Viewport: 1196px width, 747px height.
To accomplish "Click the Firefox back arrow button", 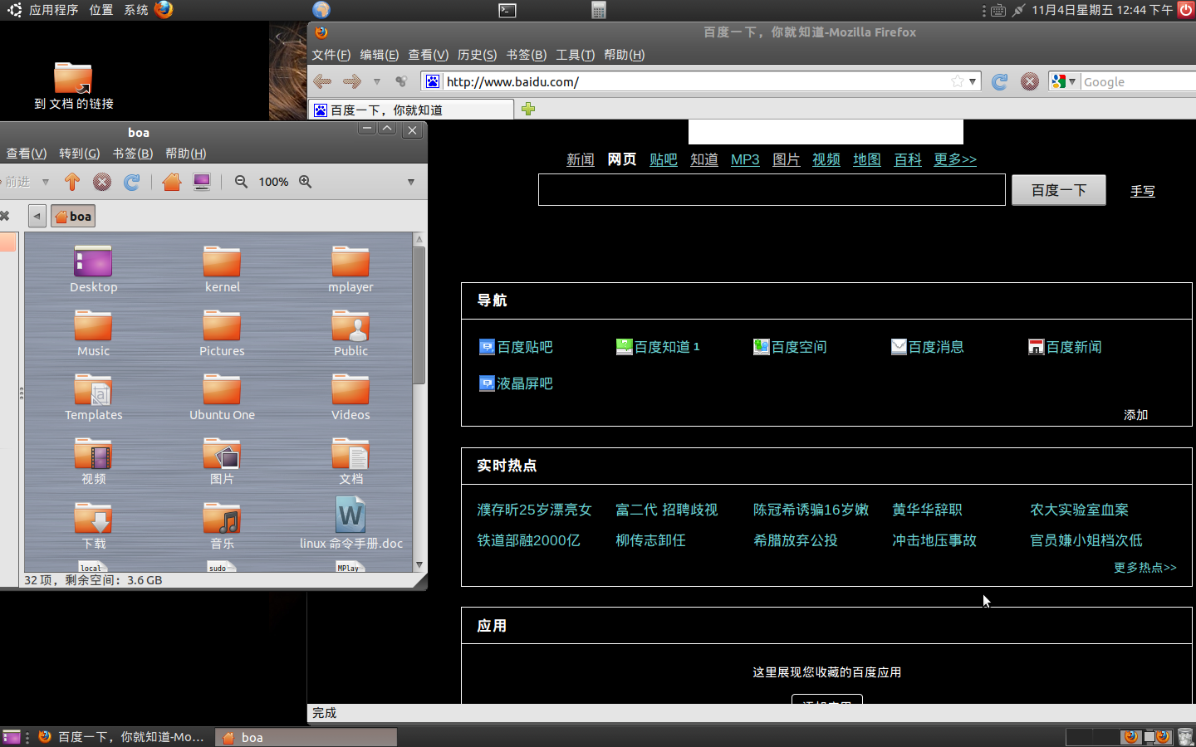I will (x=322, y=81).
